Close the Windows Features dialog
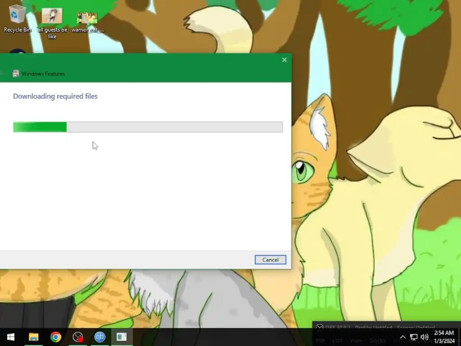This screenshot has width=461, height=346. 285,60
